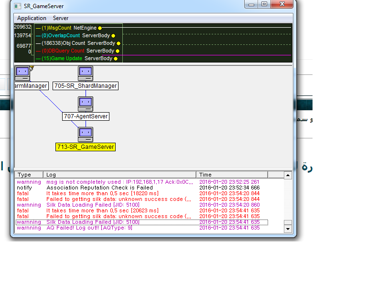Image resolution: width=367 pixels, height=293 pixels.
Task: Click the 707-AgentServer computer icon
Action: (x=86, y=104)
